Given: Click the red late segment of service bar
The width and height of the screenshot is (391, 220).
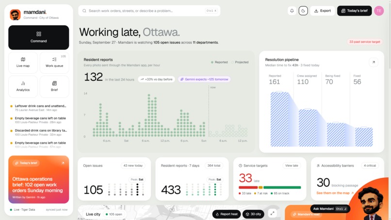Looking at the screenshot, I should (x=248, y=187).
